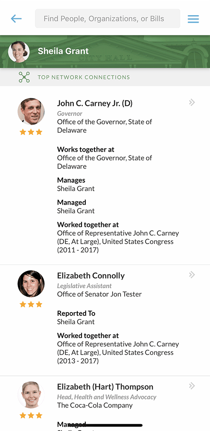Tap the Top Network Connections header
Viewport: 210px width, 431px height.
tap(84, 77)
